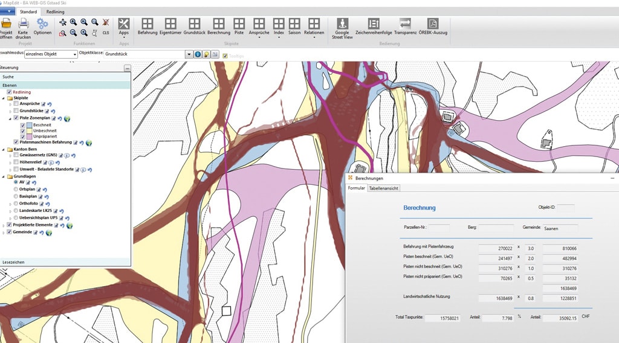
Task: Click the Total Taxpunkte field
Action: [442, 318]
